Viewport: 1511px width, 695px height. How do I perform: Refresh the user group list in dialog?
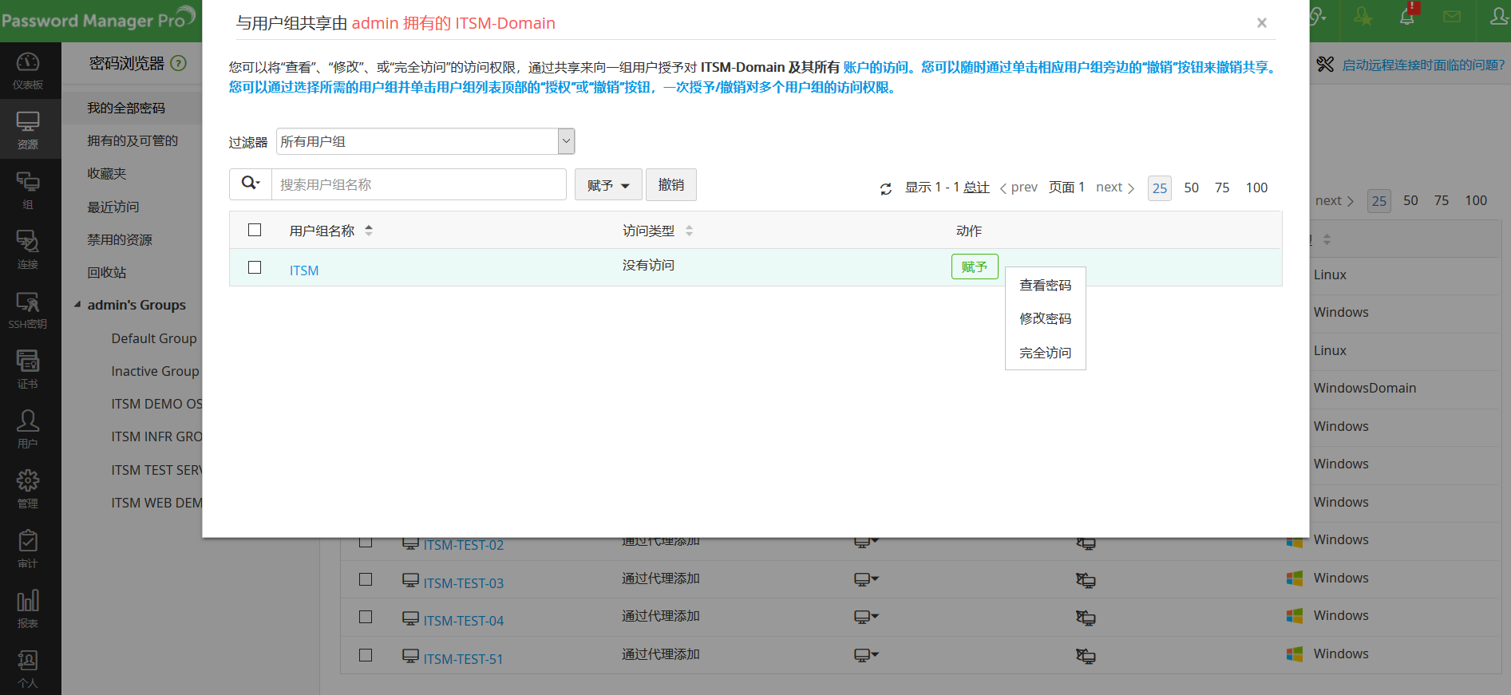(885, 188)
